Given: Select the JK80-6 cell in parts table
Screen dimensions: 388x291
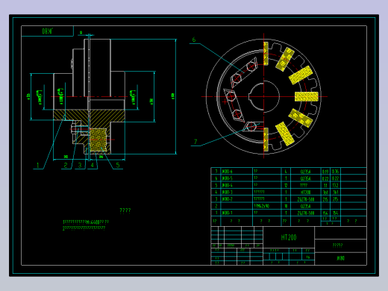Looking at the screenshot, I should pos(227,172).
